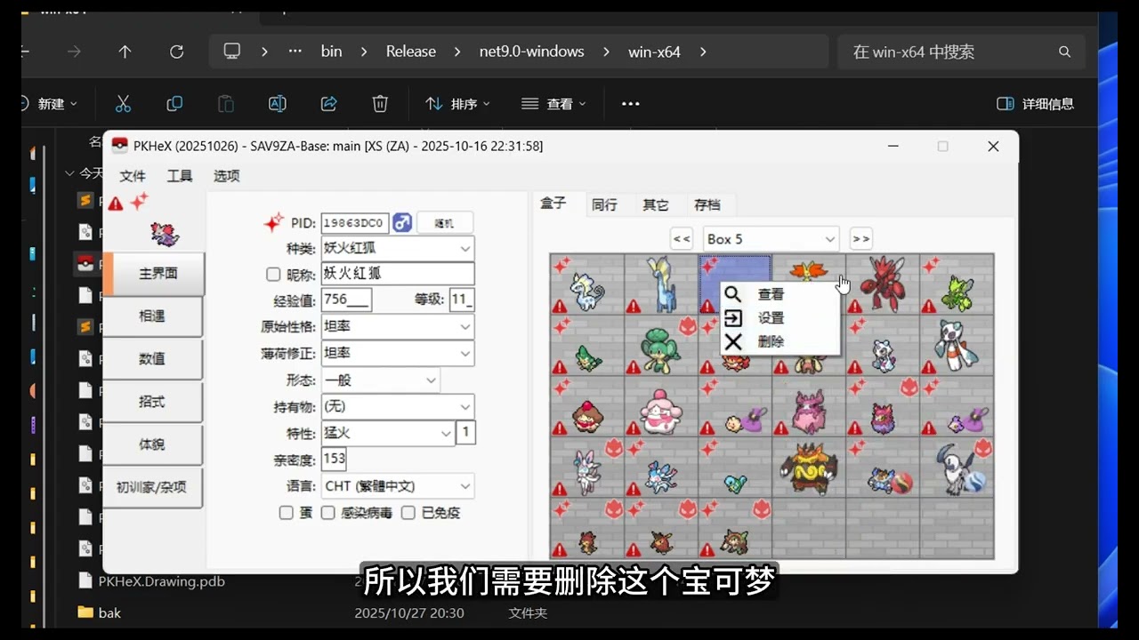Viewport: 1139px width, 640px height.
Task: Switch to the 同行 party tab
Action: tap(604, 204)
